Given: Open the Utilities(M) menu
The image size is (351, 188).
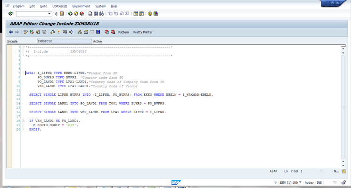Looking at the screenshot, I should [x=59, y=6].
